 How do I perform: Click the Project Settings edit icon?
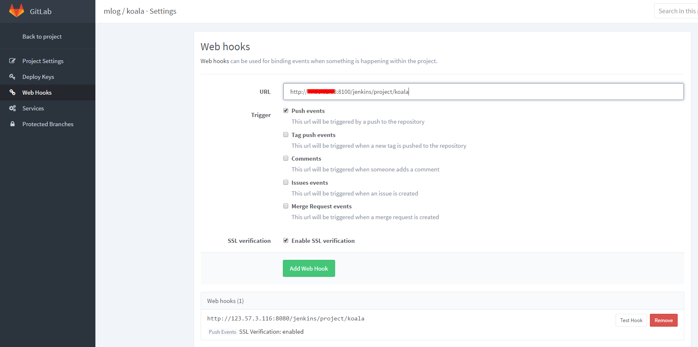[x=12, y=61]
